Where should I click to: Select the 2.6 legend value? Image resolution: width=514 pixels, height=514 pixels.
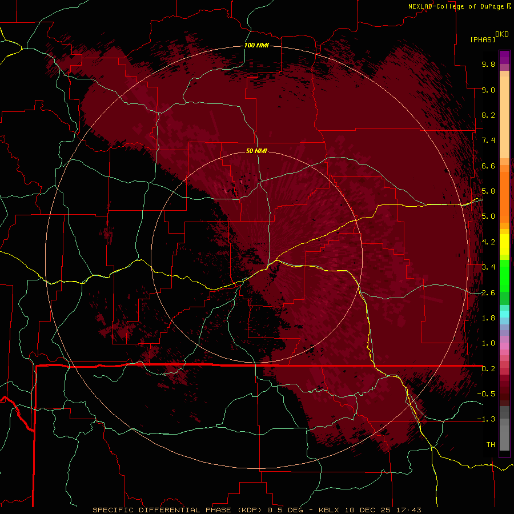[488, 292]
